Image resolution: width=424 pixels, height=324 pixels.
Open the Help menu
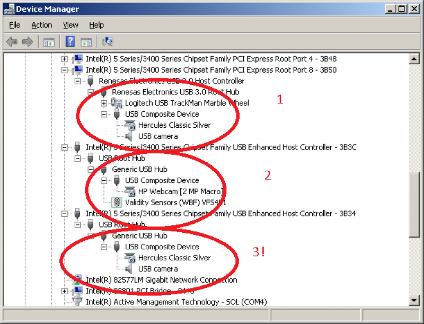pyautogui.click(x=96, y=25)
